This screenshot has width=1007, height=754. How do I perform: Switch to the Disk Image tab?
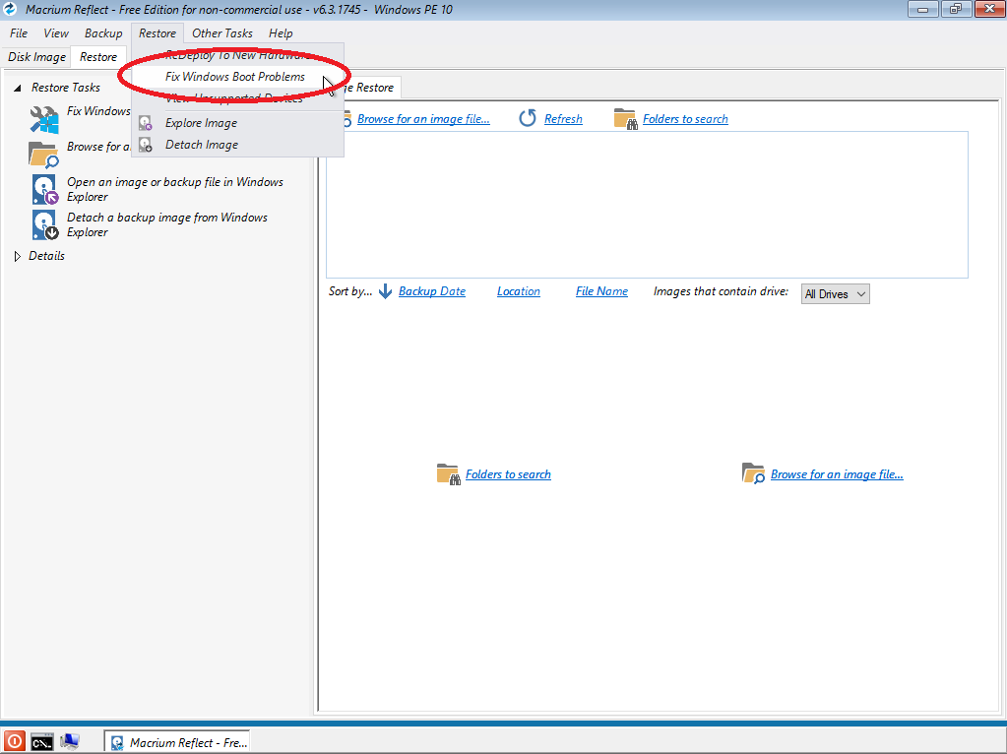(x=36, y=57)
